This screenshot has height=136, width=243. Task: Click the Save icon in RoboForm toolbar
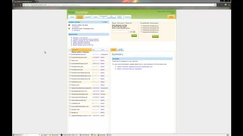[x=94, y=135]
